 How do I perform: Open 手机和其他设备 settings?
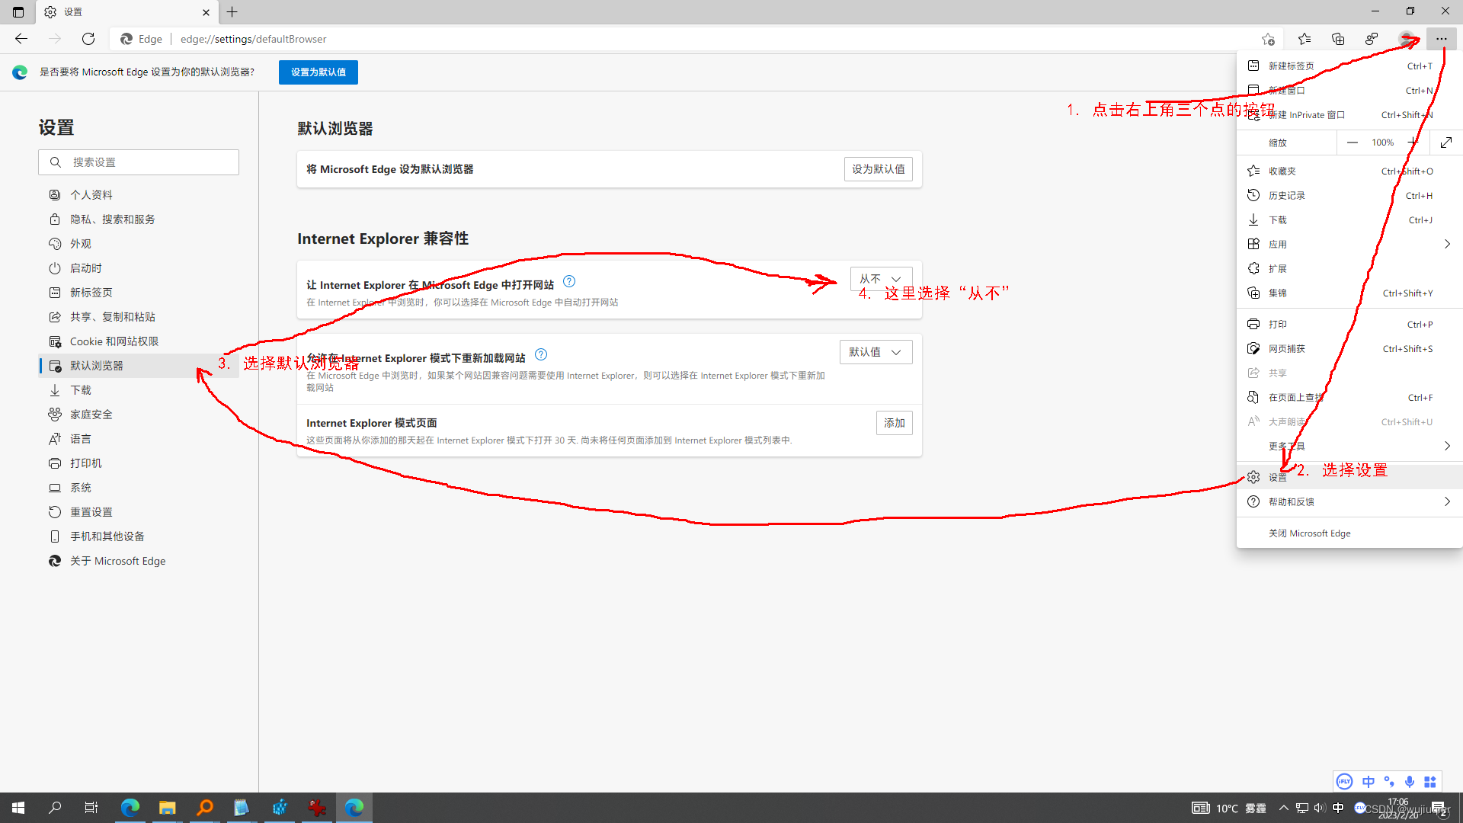pyautogui.click(x=139, y=536)
